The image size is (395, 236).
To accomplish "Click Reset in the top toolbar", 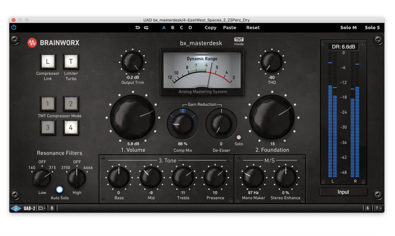I will pyautogui.click(x=253, y=28).
